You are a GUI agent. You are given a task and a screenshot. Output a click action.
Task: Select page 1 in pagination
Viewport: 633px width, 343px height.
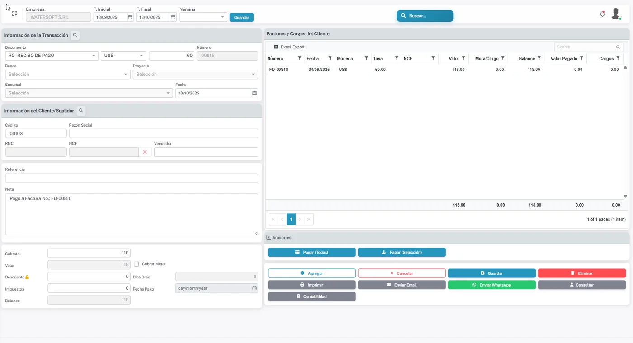pos(291,219)
